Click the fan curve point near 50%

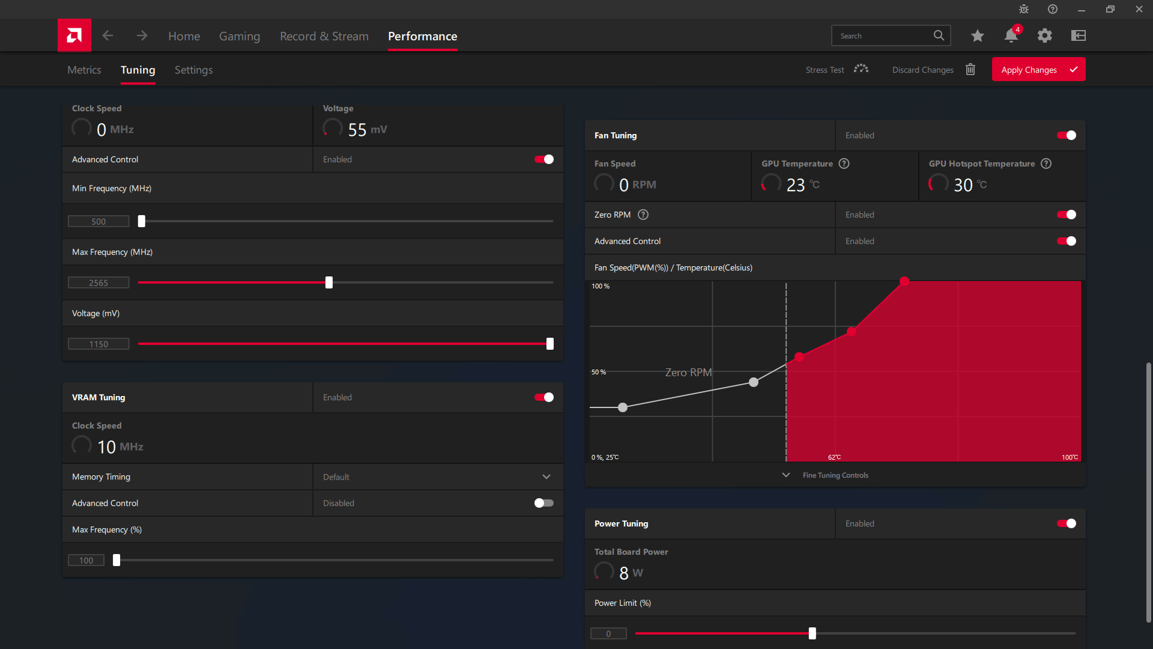754,382
